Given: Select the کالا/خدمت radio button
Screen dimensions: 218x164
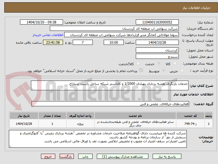Looking at the screenshot, I should (x=138, y=63).
